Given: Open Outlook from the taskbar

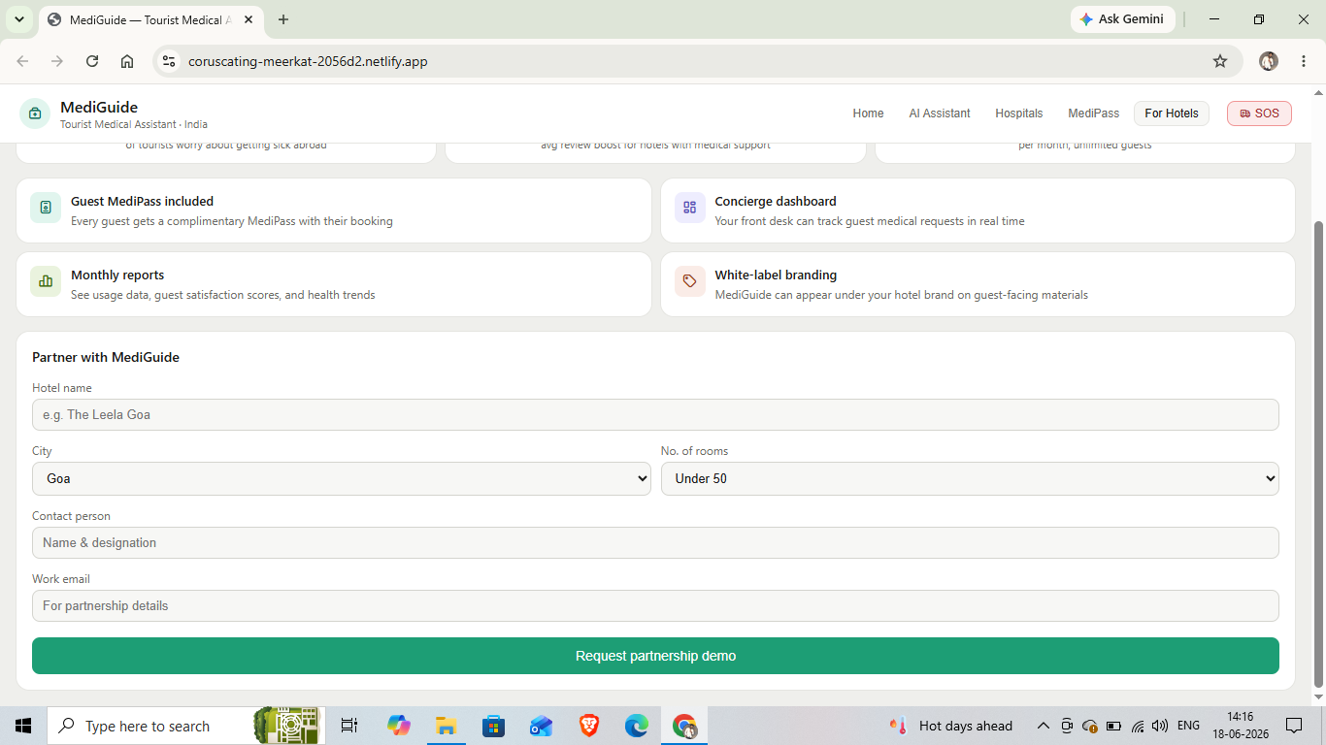Looking at the screenshot, I should pos(541,726).
